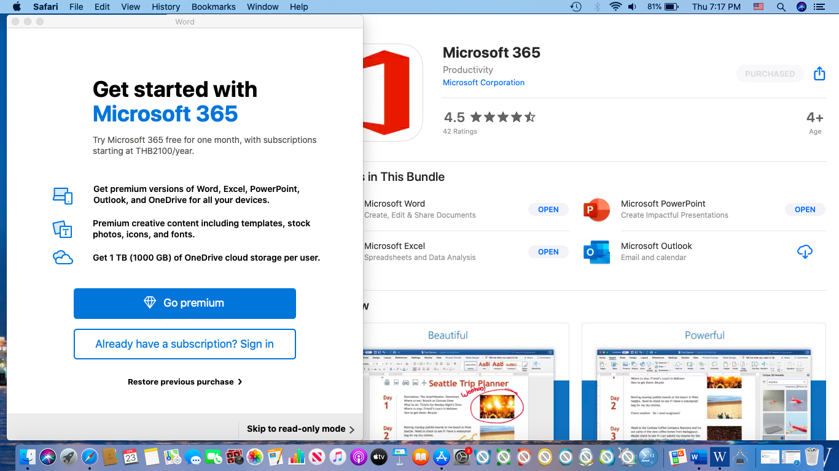The width and height of the screenshot is (839, 471).
Task: Click the PowerPoint app icon in the bundle
Action: [596, 210]
